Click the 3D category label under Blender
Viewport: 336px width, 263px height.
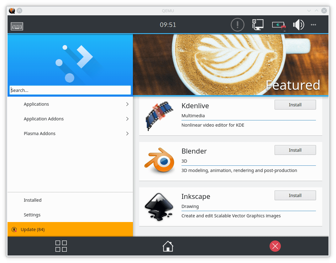click(184, 161)
